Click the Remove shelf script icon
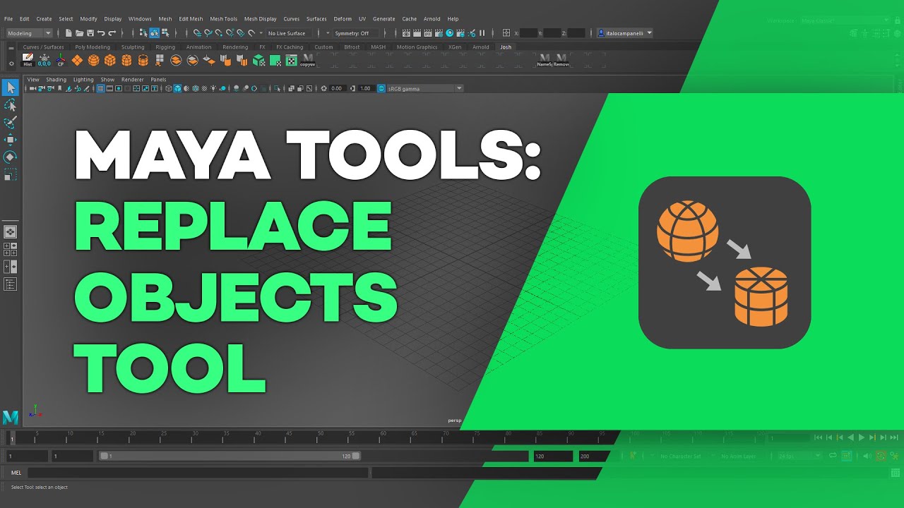Viewport: 904px width, 508px height. tap(561, 60)
